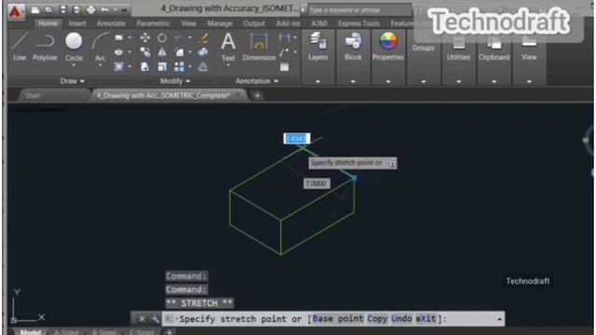Switch to the Manage ribbon tab
This screenshot has width=596, height=335.
pyautogui.click(x=220, y=23)
